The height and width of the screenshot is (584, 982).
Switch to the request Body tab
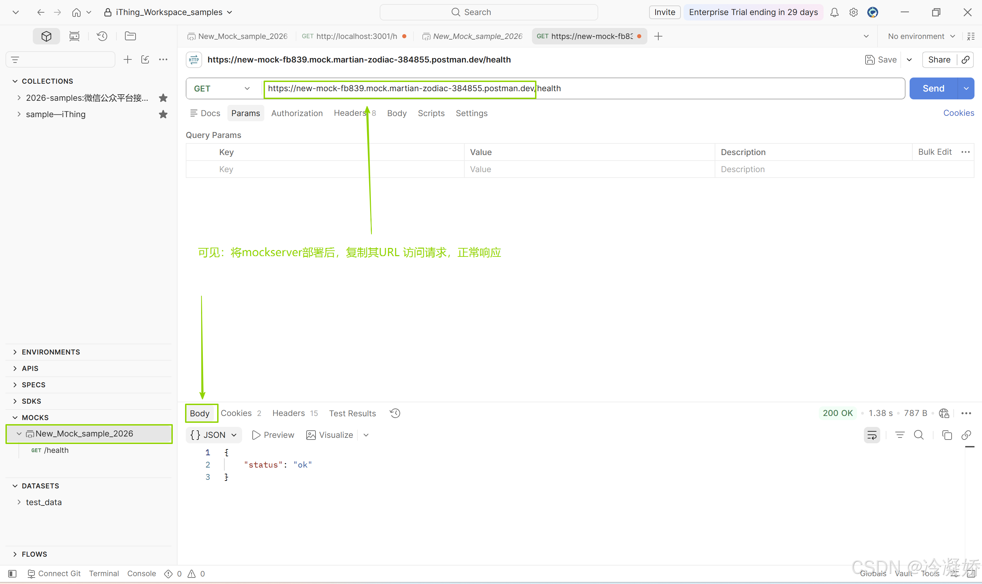[396, 113]
